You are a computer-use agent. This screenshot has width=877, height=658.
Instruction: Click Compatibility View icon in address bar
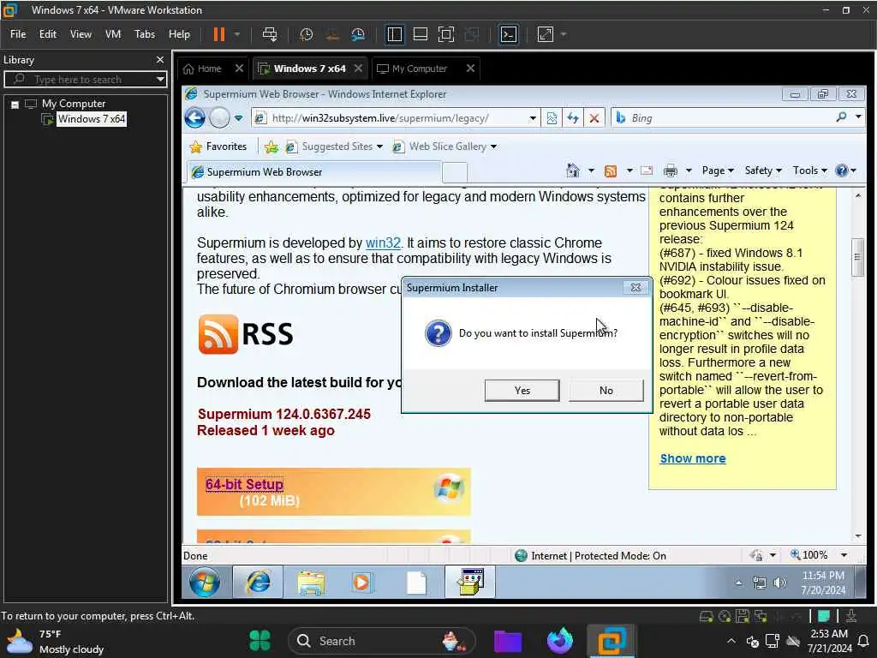point(552,118)
